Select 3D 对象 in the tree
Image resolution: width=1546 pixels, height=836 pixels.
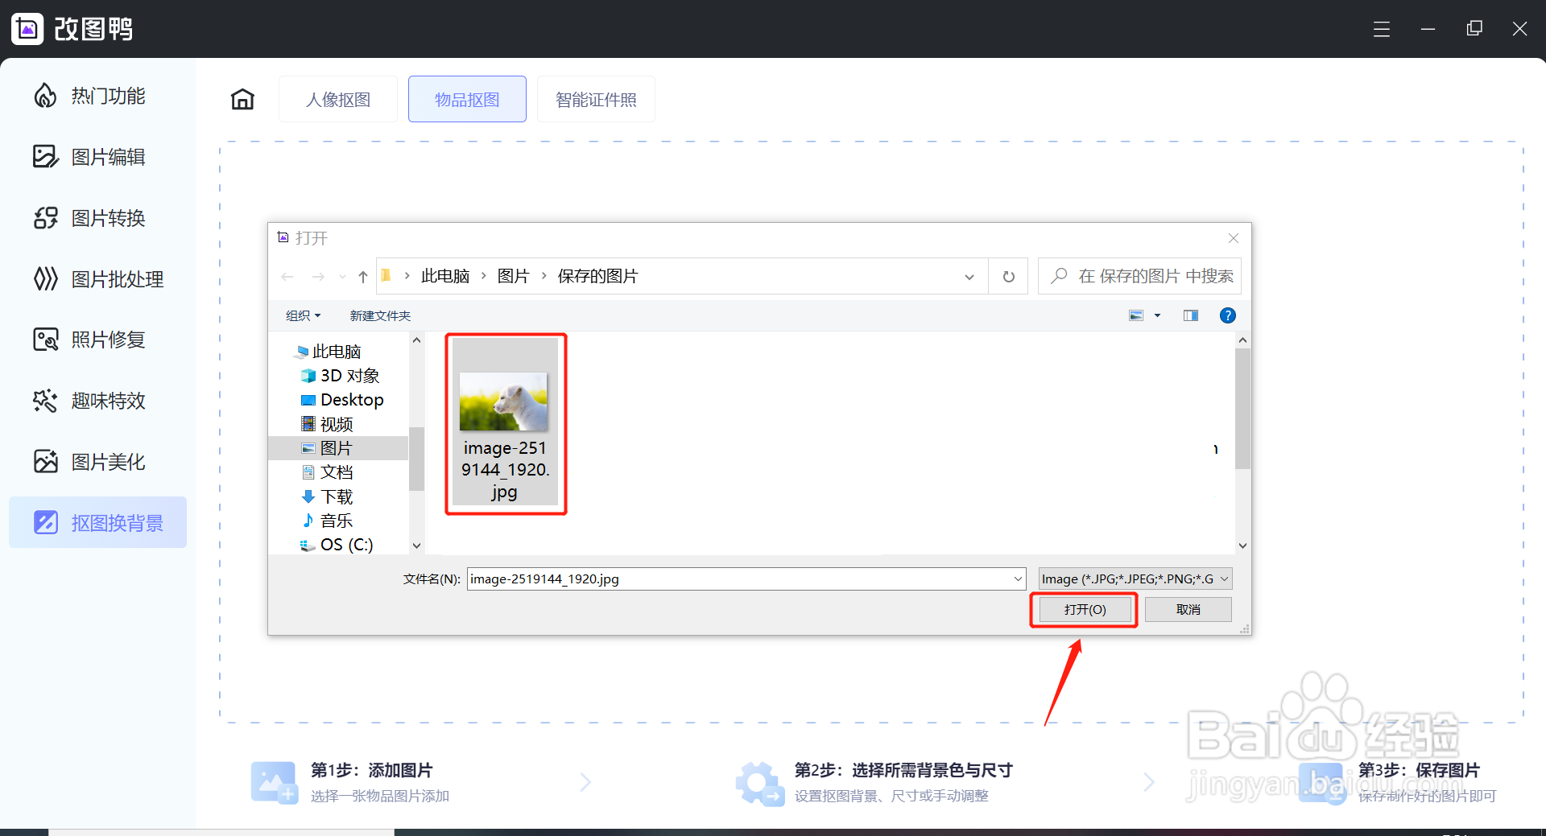pyautogui.click(x=340, y=376)
